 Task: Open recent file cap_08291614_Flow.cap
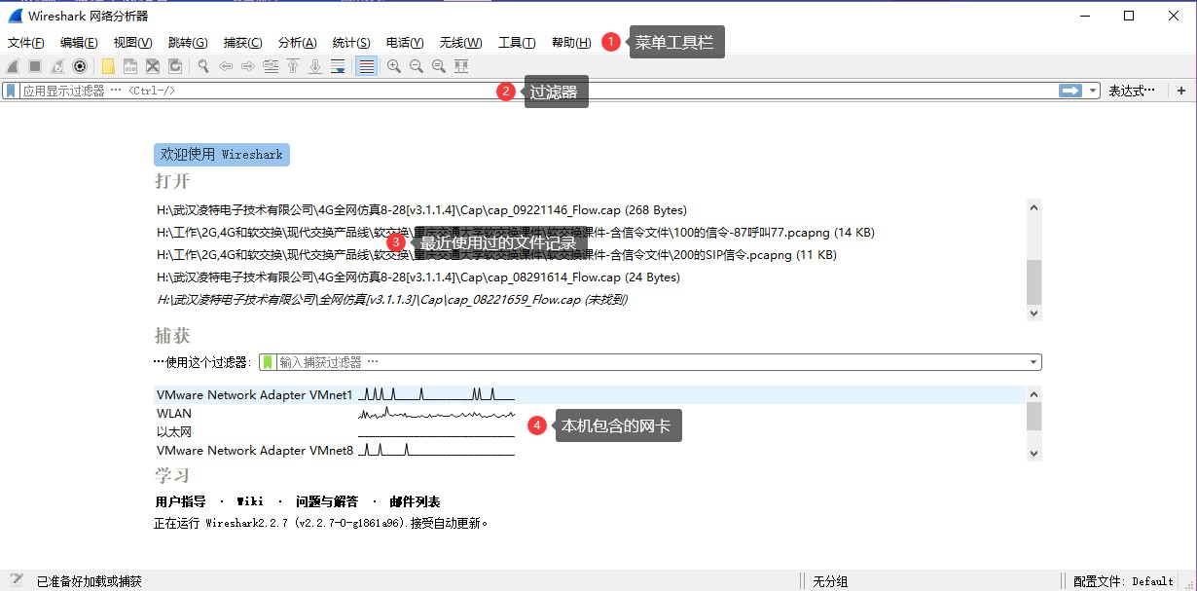pyautogui.click(x=418, y=277)
